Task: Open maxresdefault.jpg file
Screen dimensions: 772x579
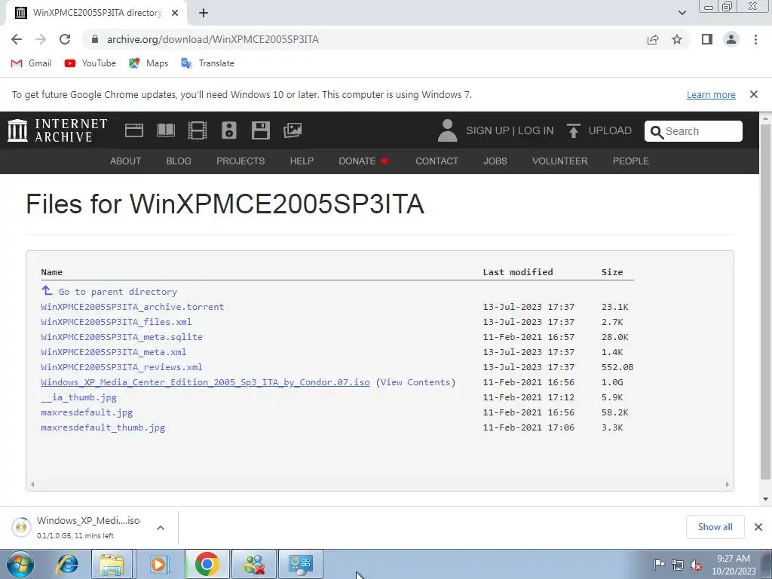Action: coord(87,412)
